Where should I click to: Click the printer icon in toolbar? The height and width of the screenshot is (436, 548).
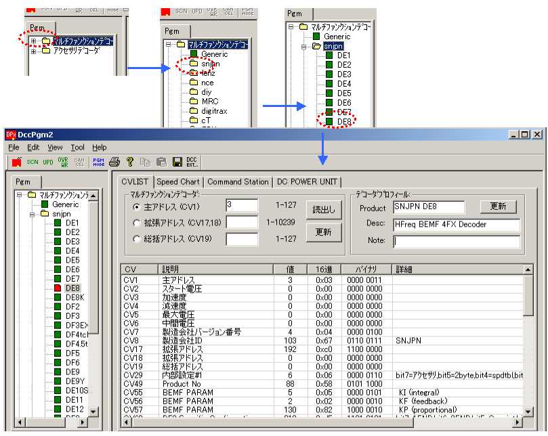pos(114,162)
